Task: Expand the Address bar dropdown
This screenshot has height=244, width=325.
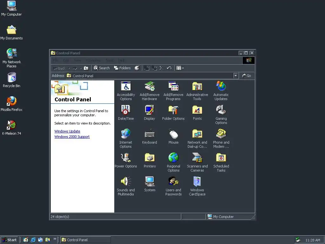Action: point(235,76)
